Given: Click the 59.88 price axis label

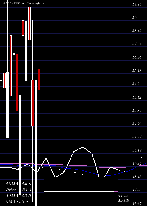Looking at the screenshot, I should 137,4.
